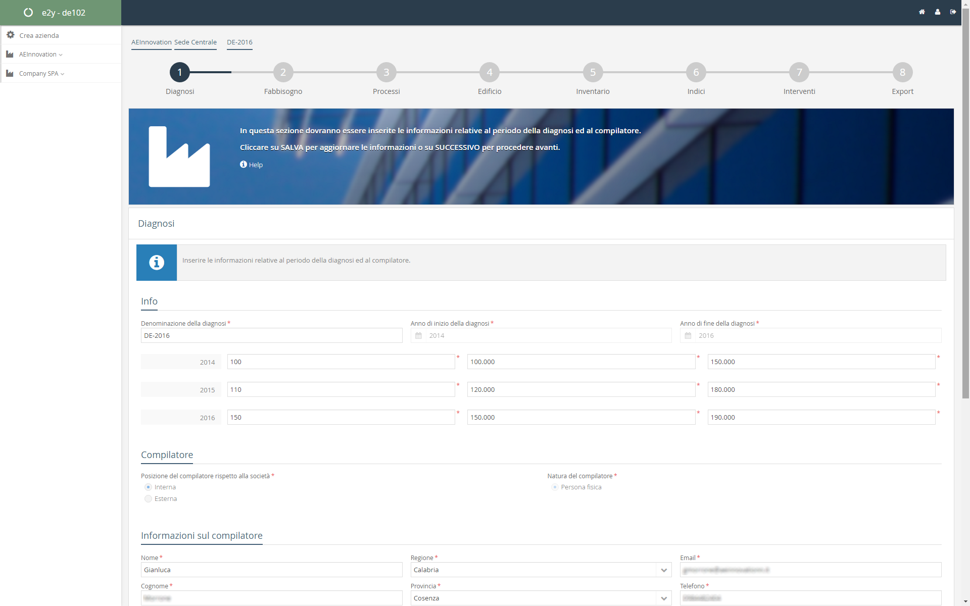Viewport: 970px width, 606px height.
Task: Click the large factory icon in banner
Action: point(179,157)
